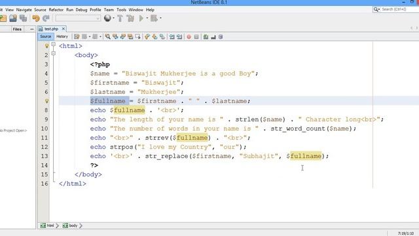Click the Last Edit location icon
This screenshot has width=419, height=236.
[77, 37]
